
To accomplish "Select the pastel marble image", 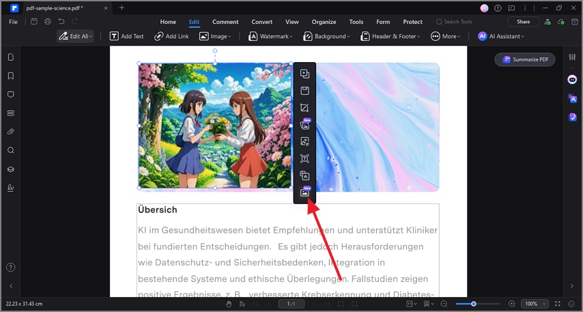I will 378,127.
